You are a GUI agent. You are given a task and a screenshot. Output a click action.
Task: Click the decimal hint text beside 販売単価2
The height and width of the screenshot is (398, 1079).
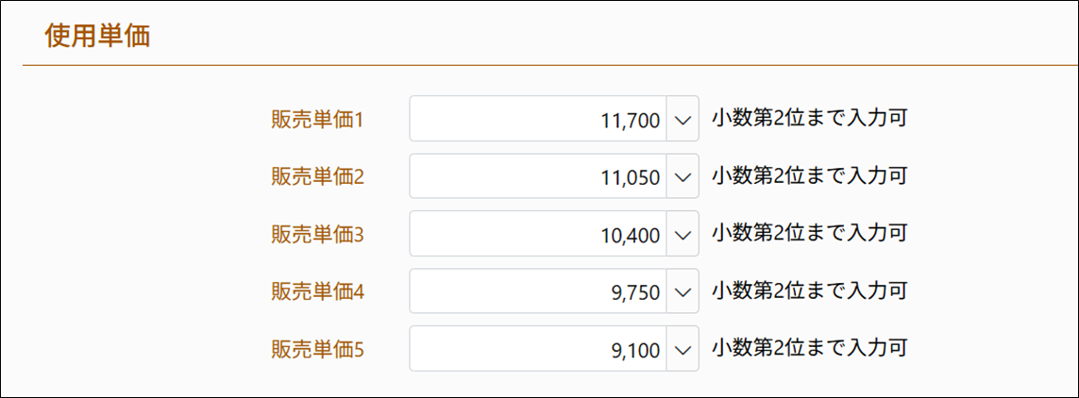coord(809,175)
